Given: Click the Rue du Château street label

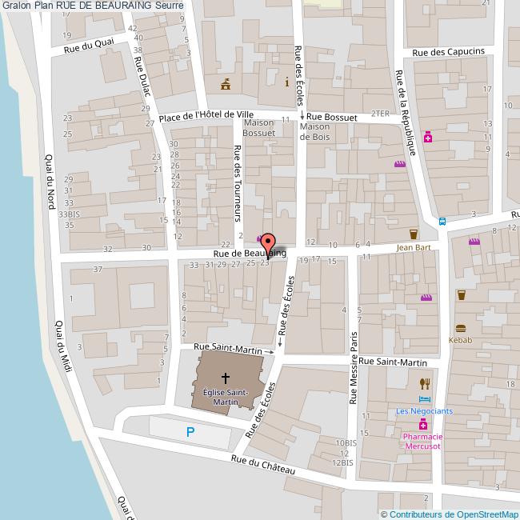Looking at the screenshot, I should (263, 466).
